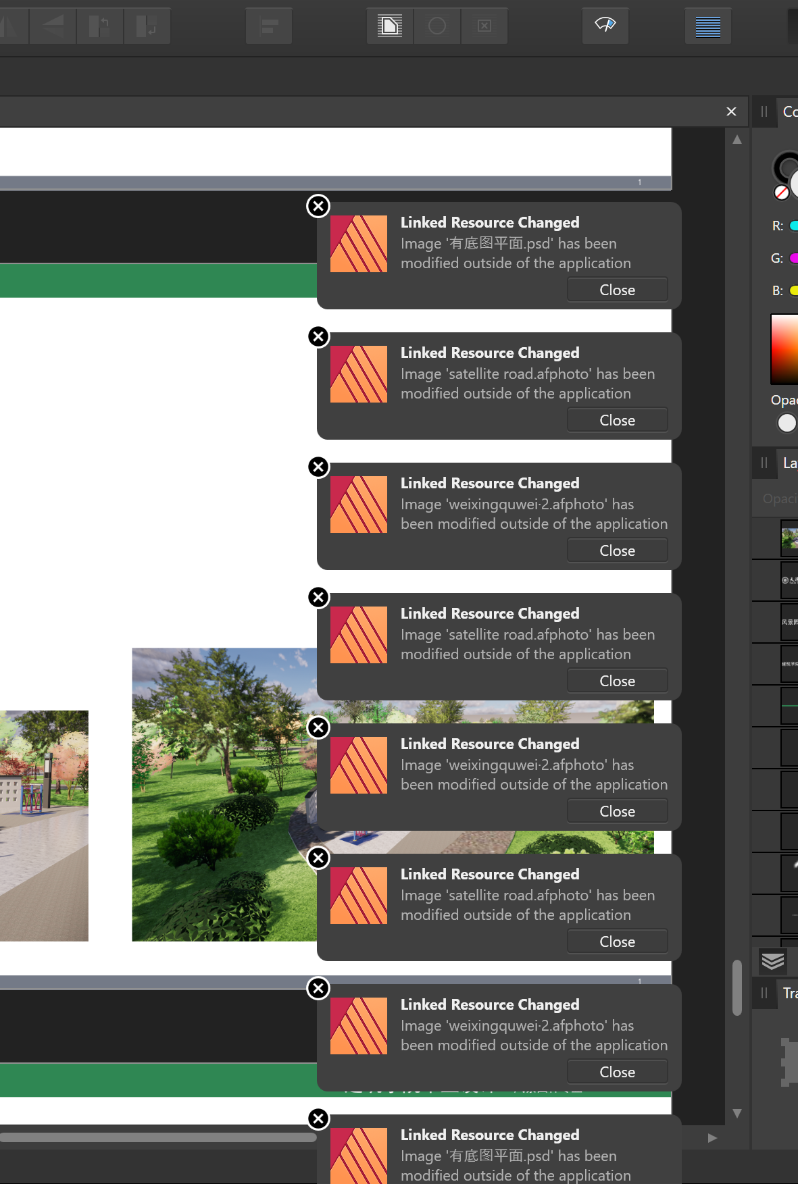Dismiss the middle 'weixingquwei-2.afphoto' notification via X

point(318,727)
